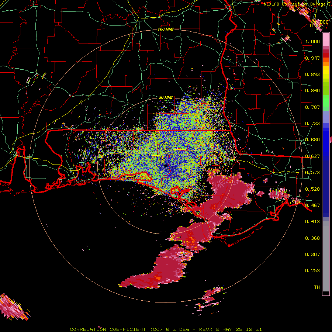Click the 0.787 color scale value
The width and height of the screenshot is (332, 332).
click(x=312, y=107)
